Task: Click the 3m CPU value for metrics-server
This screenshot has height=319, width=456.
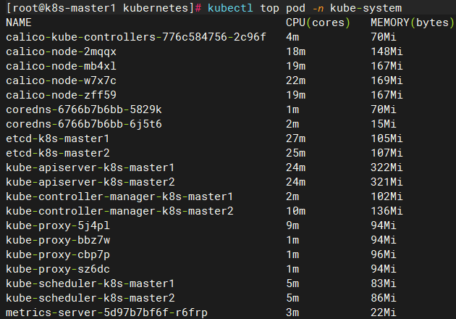Action: (292, 312)
